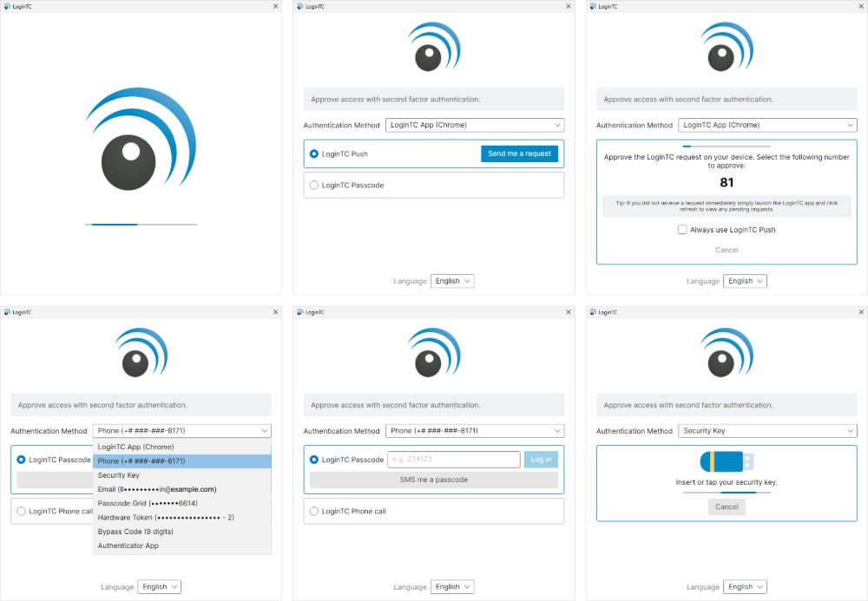868x601 pixels.
Task: Click Cancel button under security key prompt
Action: click(x=727, y=507)
